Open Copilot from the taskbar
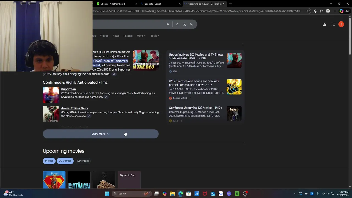Viewport: 352px width, 198px height. pyautogui.click(x=164, y=194)
